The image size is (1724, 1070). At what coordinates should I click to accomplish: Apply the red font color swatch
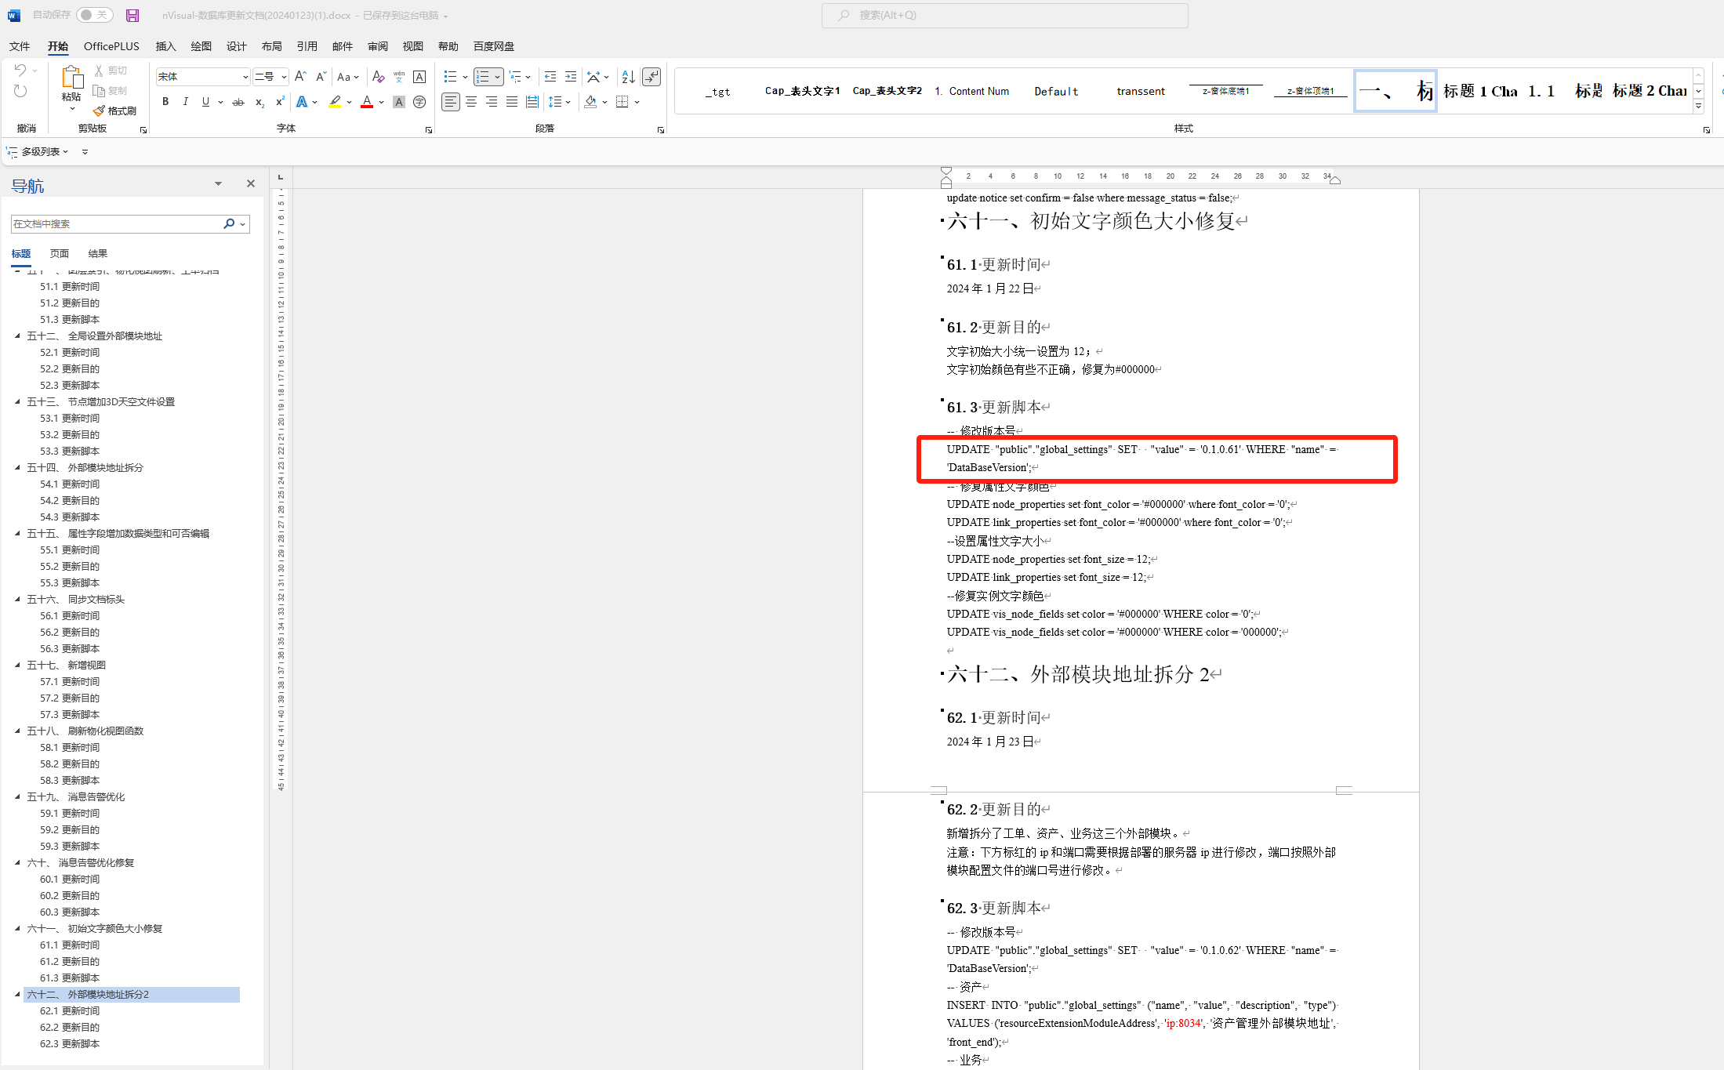point(366,102)
